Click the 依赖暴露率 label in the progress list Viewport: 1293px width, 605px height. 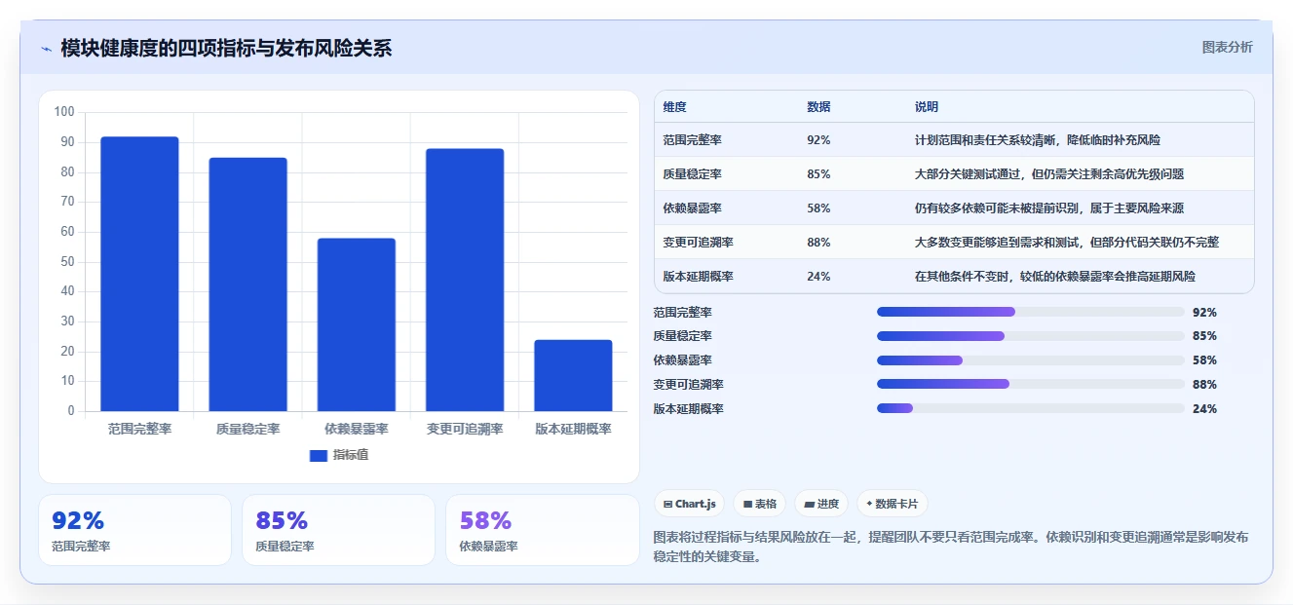(x=683, y=360)
